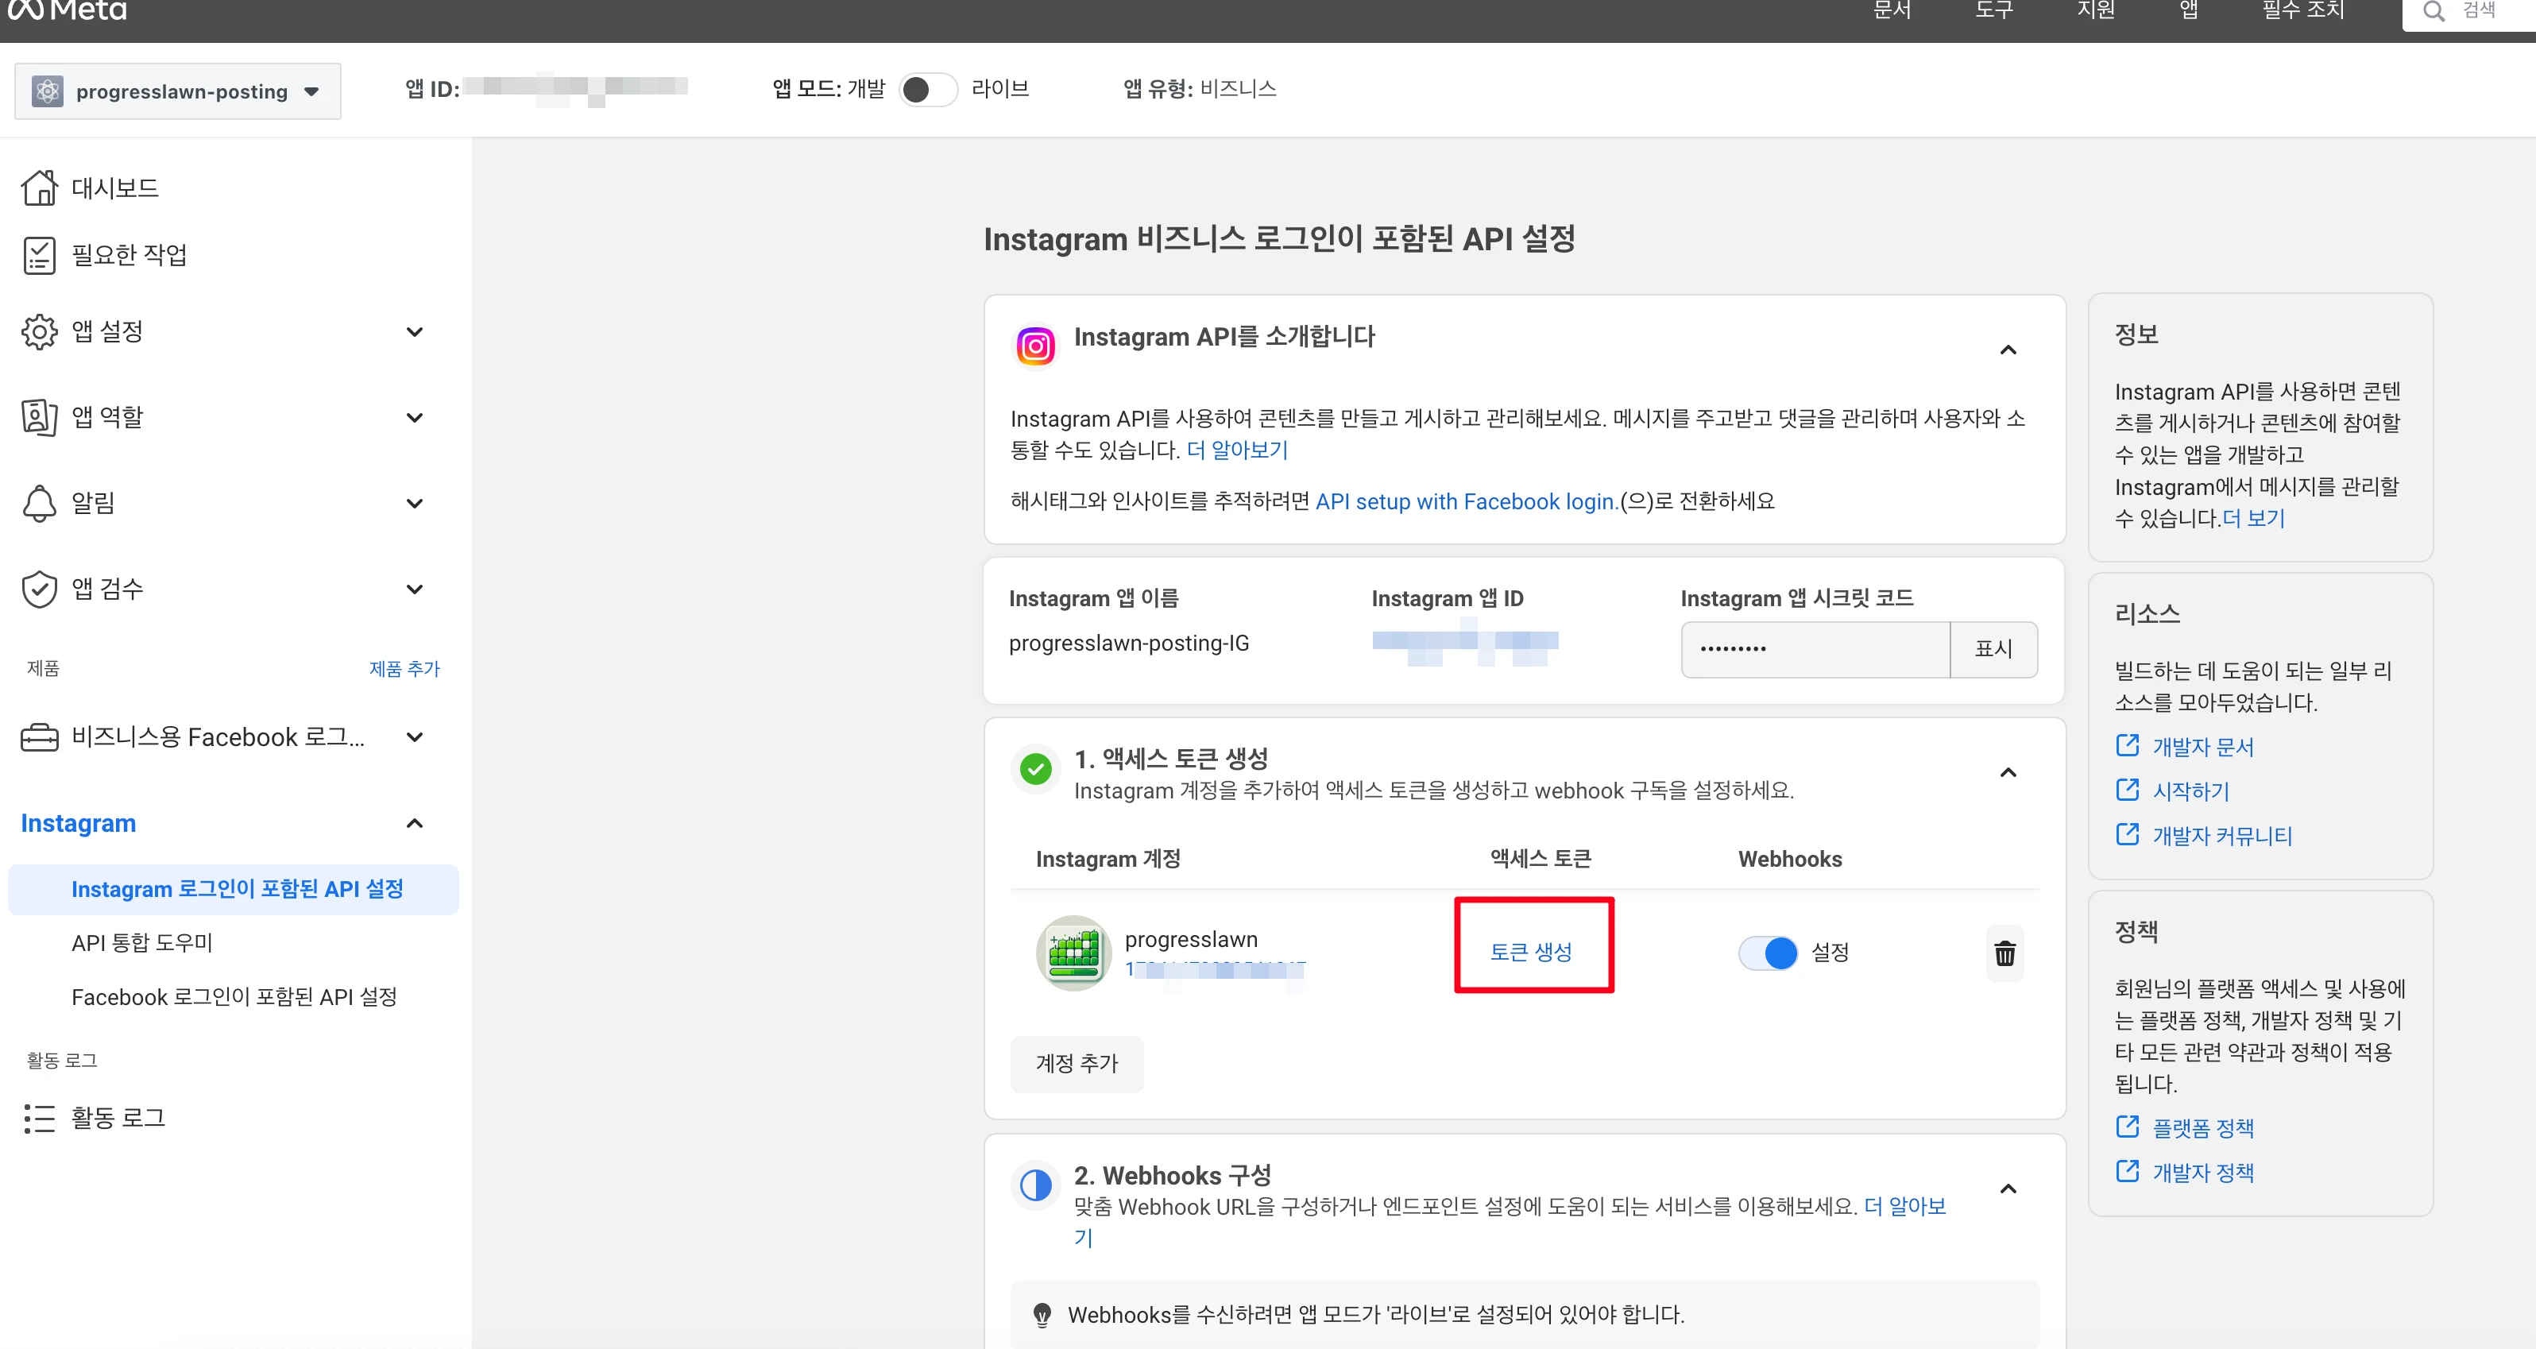Open the 앱 top menu
Viewport: 2536px width, 1349px height.
[x=2187, y=10]
